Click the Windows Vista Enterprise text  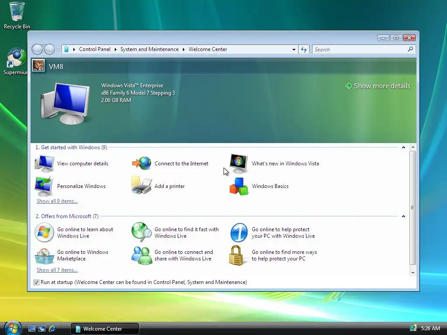point(132,85)
